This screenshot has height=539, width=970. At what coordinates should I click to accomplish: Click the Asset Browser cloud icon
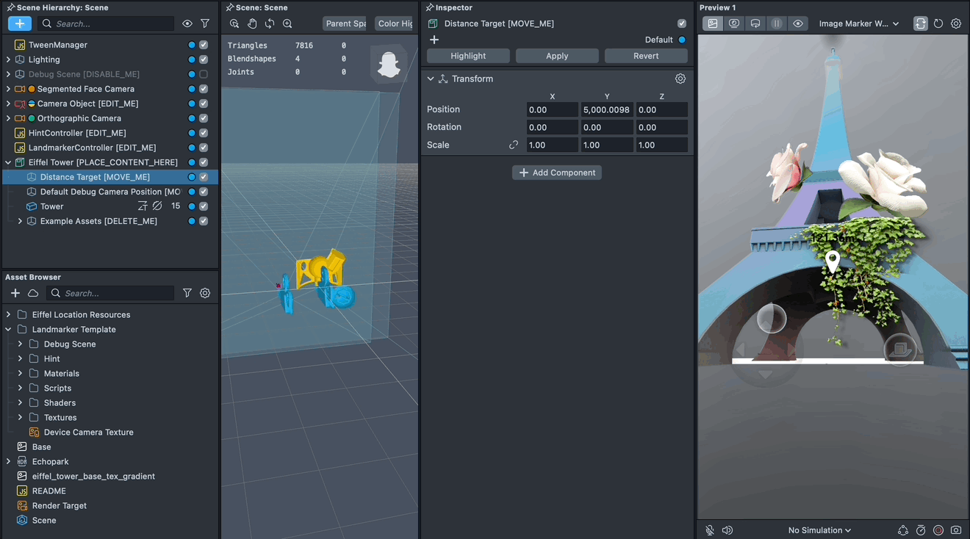[x=33, y=293]
